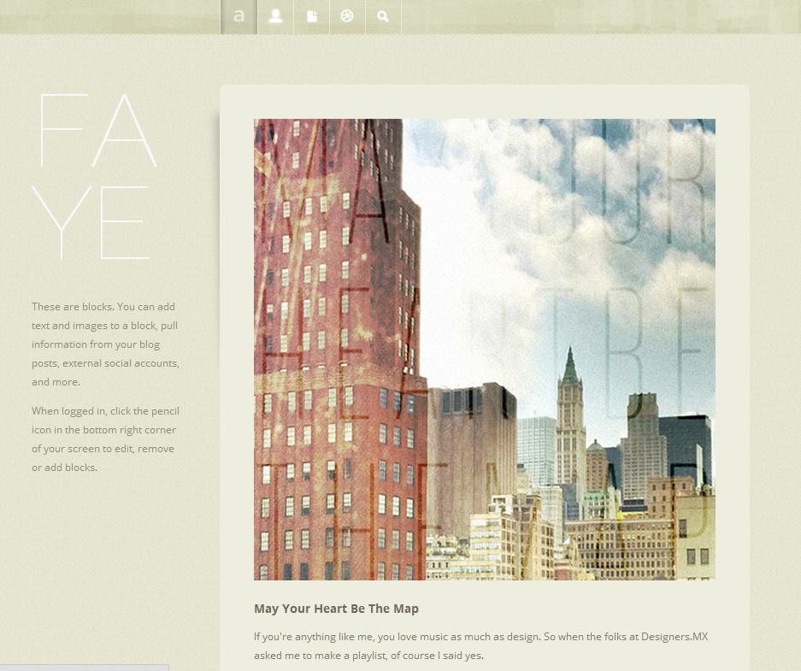This screenshot has width=801, height=671.
Task: Open the search tab at the navbar's right end
Action: [x=383, y=16]
